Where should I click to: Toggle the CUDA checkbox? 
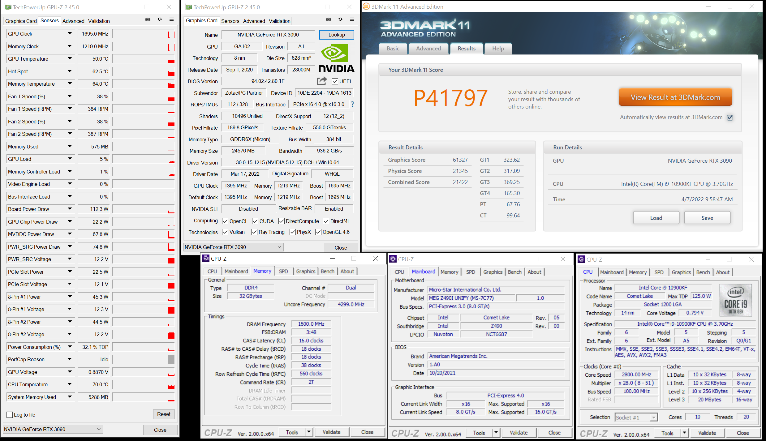click(x=255, y=221)
